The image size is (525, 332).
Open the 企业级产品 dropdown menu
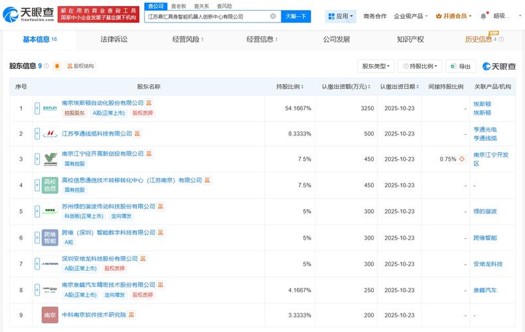pos(411,16)
